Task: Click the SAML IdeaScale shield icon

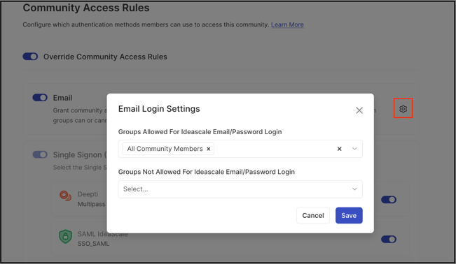Action: click(65, 236)
